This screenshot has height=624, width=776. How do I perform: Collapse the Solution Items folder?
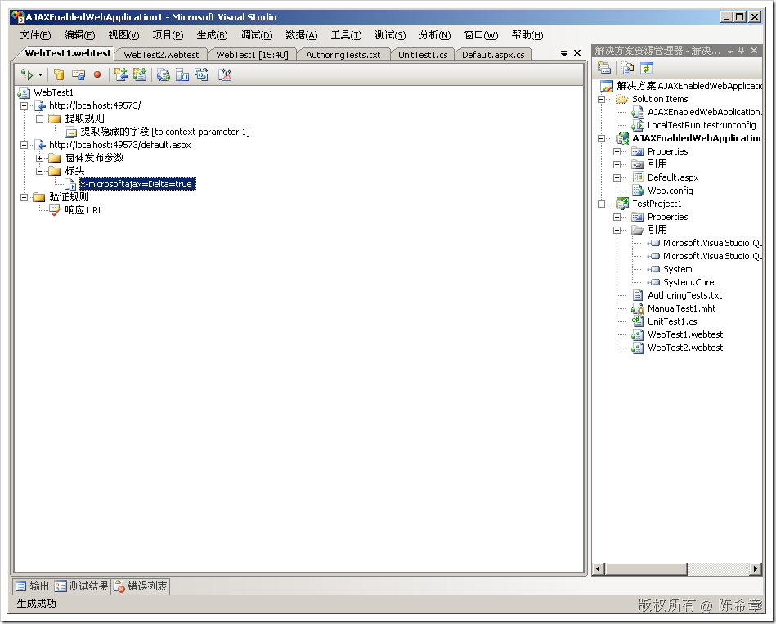(601, 99)
